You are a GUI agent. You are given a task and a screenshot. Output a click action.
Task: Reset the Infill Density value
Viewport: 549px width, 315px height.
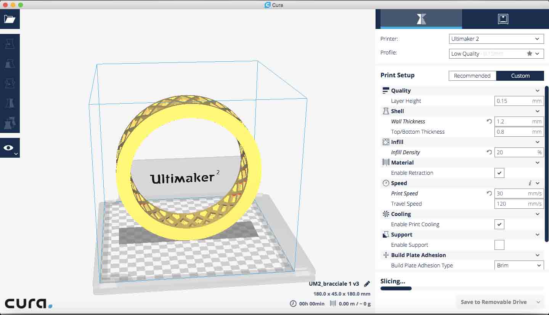pyautogui.click(x=489, y=152)
